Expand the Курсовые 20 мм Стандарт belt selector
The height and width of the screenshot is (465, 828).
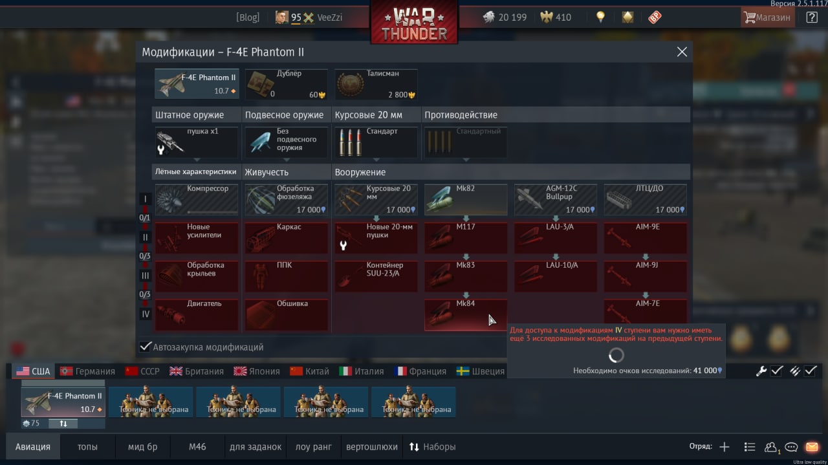point(376,142)
